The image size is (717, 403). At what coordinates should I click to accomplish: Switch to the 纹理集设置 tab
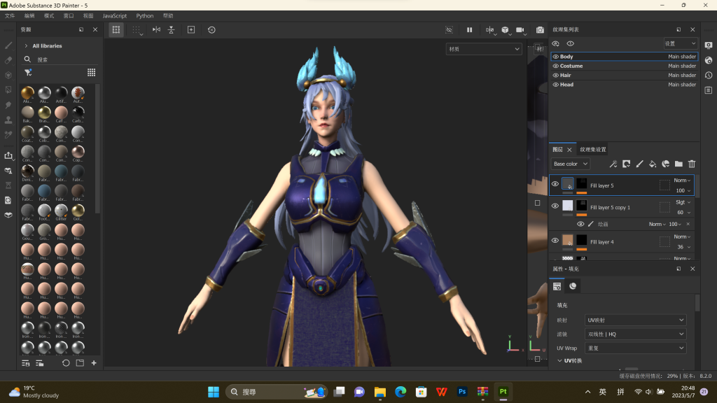[x=593, y=150]
